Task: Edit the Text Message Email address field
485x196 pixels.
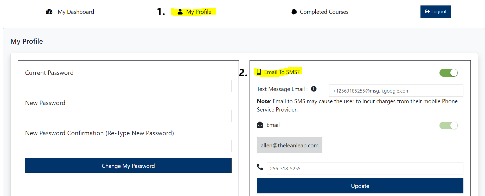Action: (x=396, y=90)
